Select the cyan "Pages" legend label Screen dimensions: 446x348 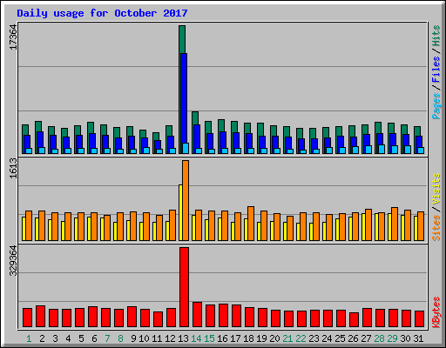pyautogui.click(x=436, y=106)
